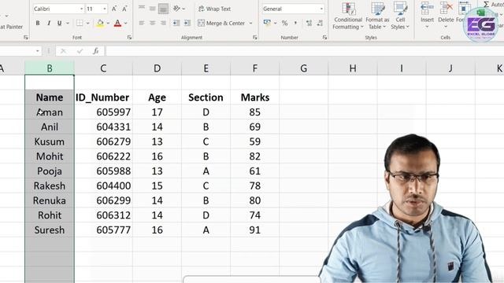Select Middle Align icon
504x283 pixels.
click(x=152, y=9)
